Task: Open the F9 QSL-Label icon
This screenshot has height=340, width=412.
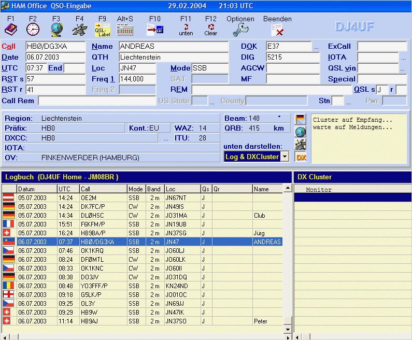Action: (x=103, y=30)
